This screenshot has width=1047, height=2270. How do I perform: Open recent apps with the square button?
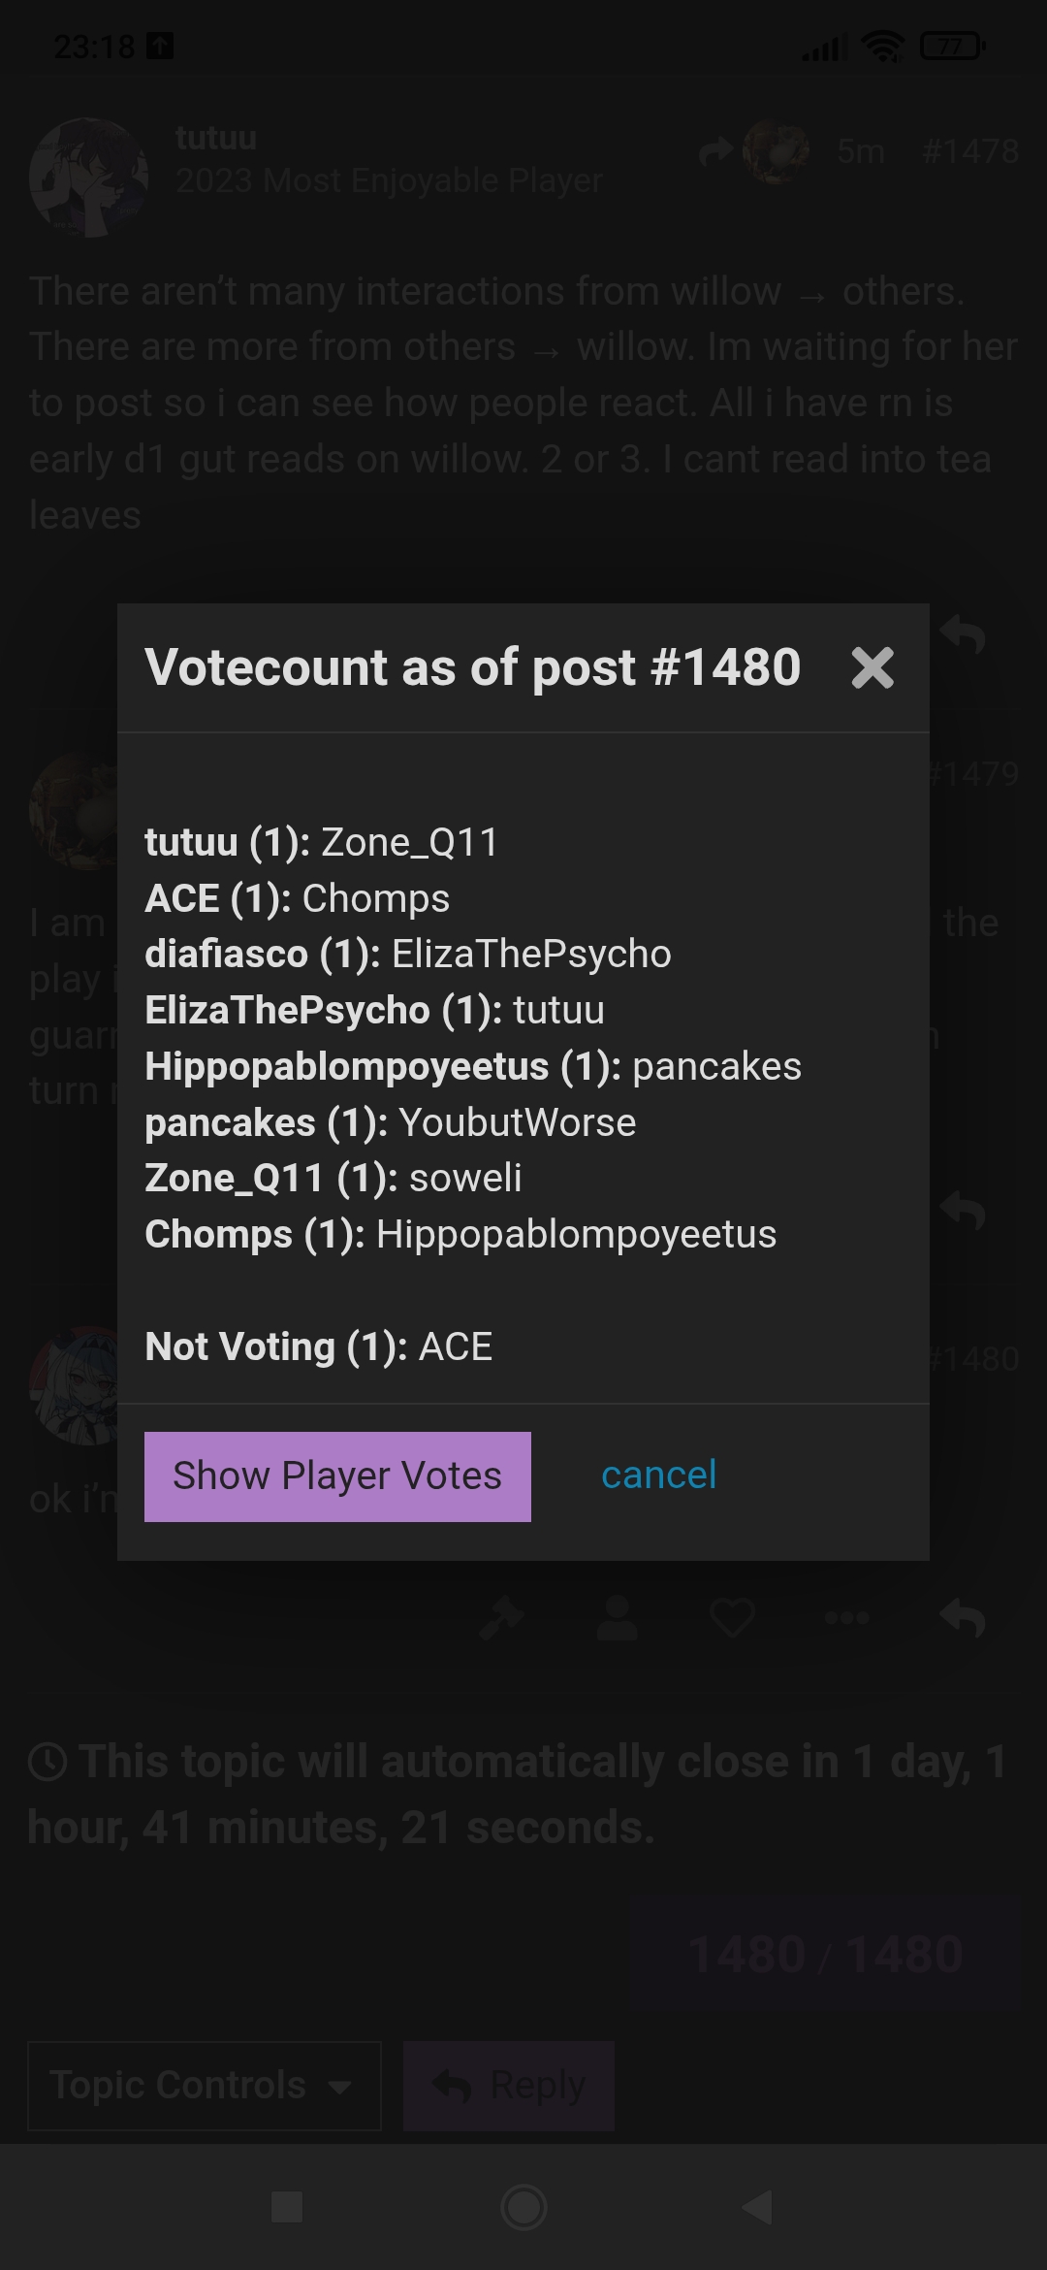click(287, 2207)
